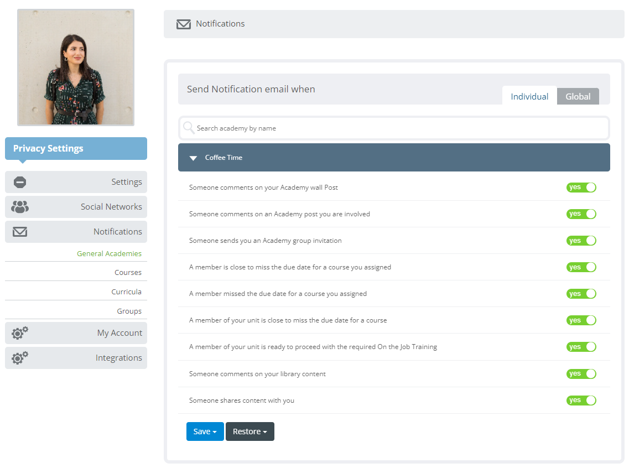Select the Social Networks people icon
Viewport: 629px width, 468px height.
20,206
